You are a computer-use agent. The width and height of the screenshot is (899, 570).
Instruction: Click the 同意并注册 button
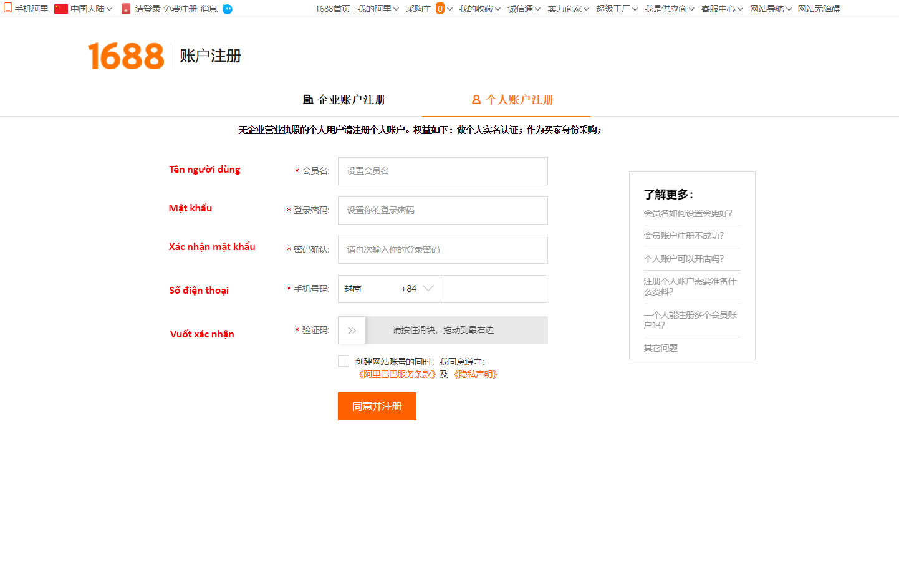point(377,406)
